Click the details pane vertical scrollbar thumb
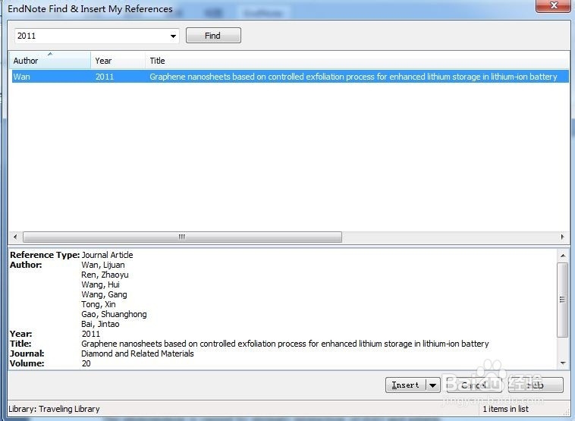This screenshot has width=575, height=421. (x=563, y=300)
